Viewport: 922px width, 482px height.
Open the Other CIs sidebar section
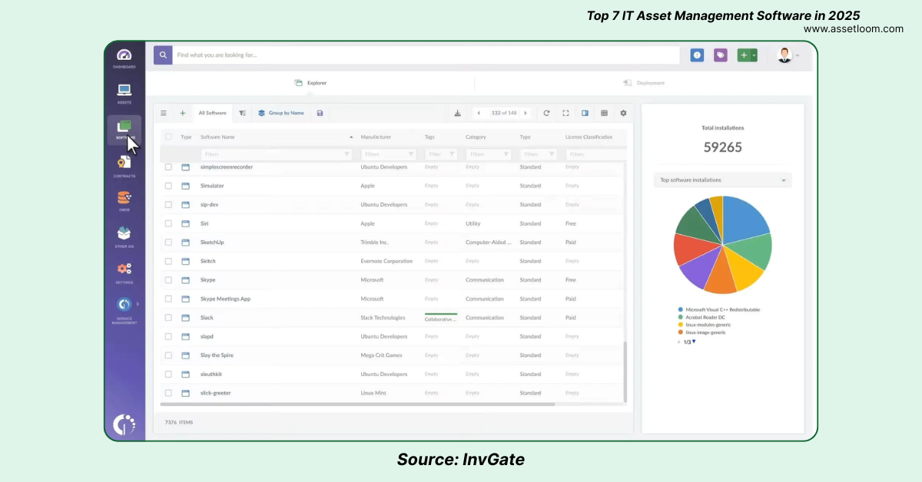point(124,237)
